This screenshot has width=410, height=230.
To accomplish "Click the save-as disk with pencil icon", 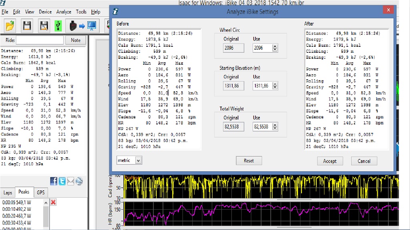I will click(x=44, y=26).
